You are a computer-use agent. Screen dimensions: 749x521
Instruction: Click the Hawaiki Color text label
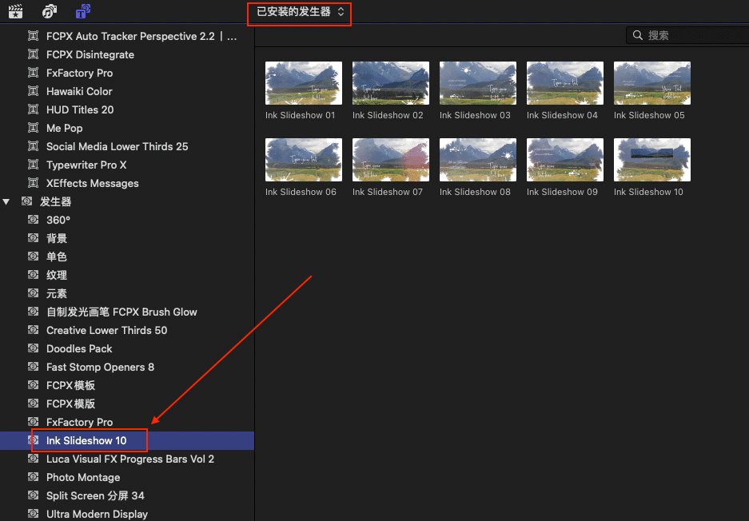click(x=79, y=91)
